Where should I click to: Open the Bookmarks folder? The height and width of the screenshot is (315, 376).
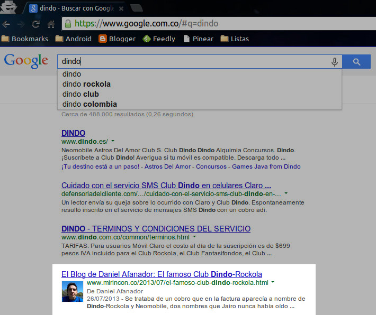point(25,39)
